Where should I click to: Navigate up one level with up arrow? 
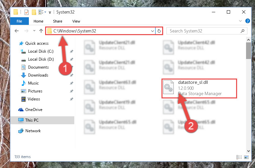coord(41,31)
